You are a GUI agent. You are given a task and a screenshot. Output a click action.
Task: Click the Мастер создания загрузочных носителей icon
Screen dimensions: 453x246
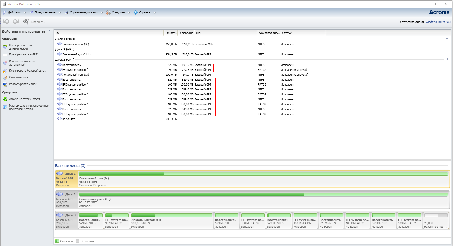5,107
